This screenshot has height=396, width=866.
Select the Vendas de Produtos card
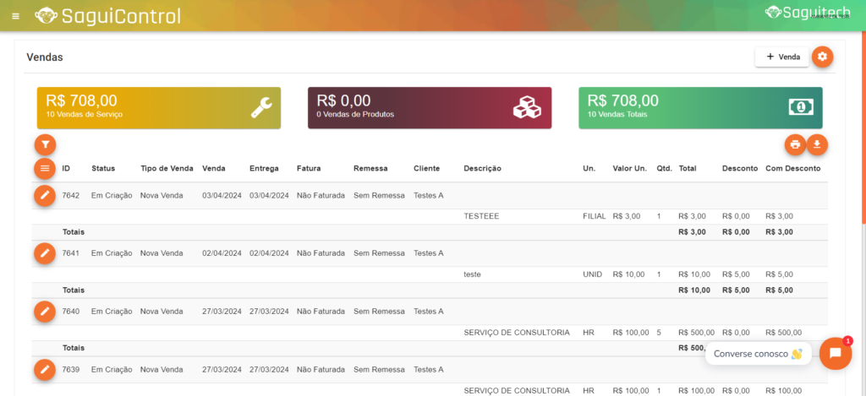[x=429, y=108]
